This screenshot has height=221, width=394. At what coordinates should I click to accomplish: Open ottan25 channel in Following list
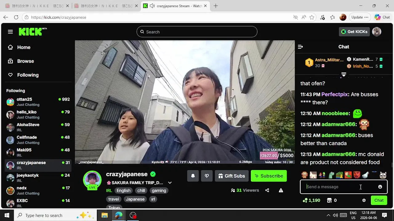pos(38,102)
